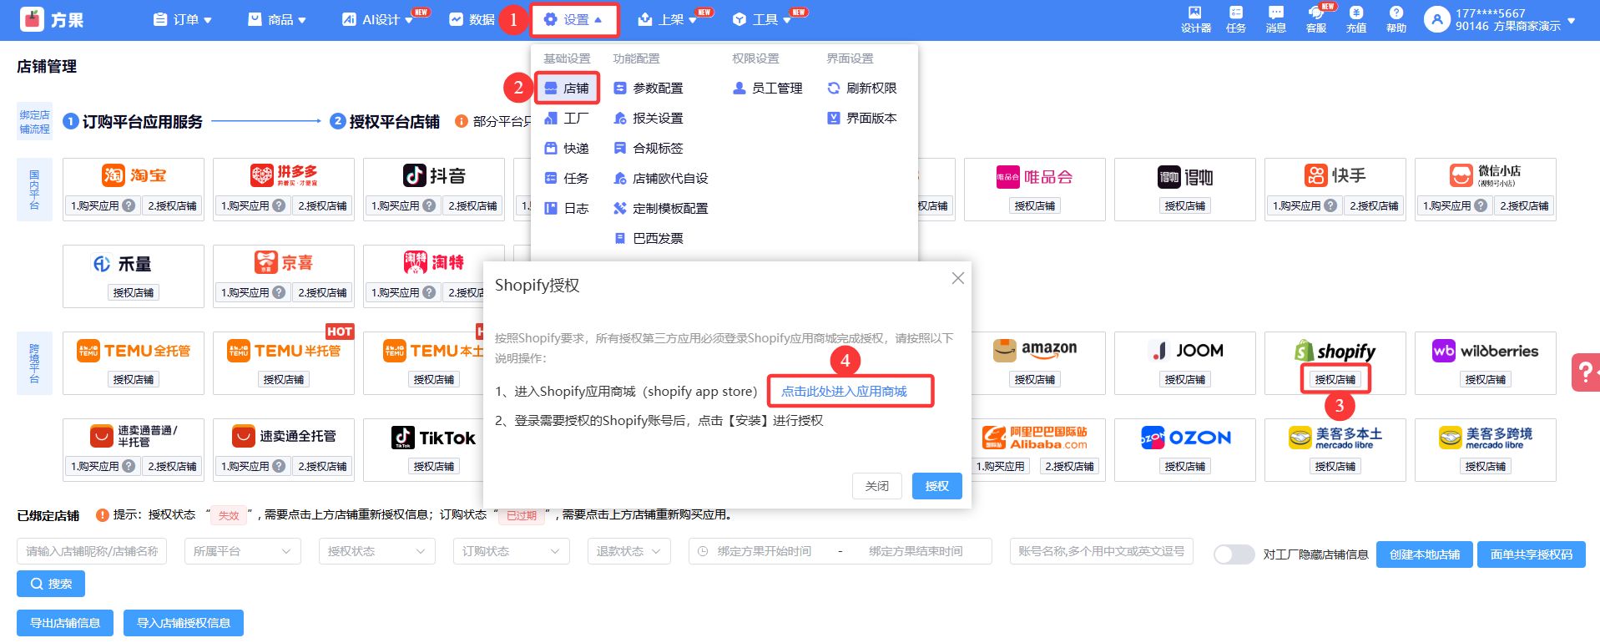Screen dimensions: 1600x643
Task: Expand the 上架 top menu
Action: coord(667,19)
